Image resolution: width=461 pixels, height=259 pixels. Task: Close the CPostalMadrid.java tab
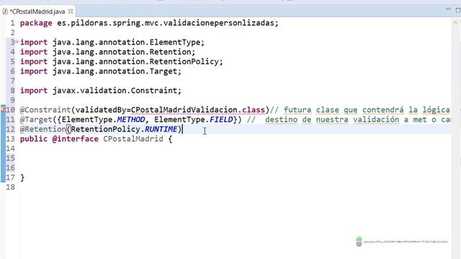[x=71, y=12]
